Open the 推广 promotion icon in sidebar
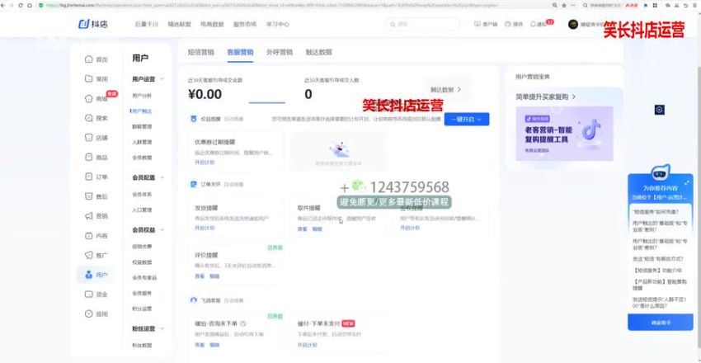 click(x=88, y=255)
